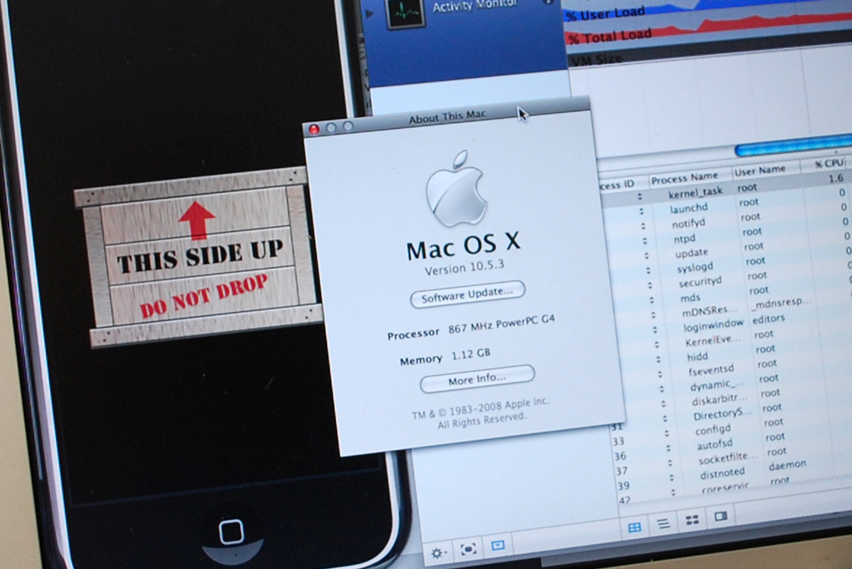Click process ID 36
This screenshot has width=852, height=569.
(x=620, y=457)
